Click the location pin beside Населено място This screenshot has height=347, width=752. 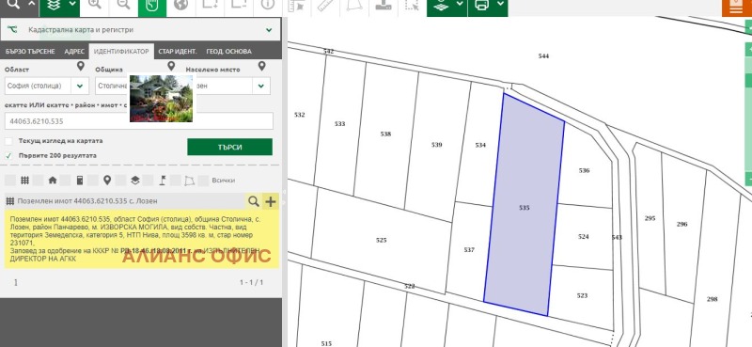point(261,66)
